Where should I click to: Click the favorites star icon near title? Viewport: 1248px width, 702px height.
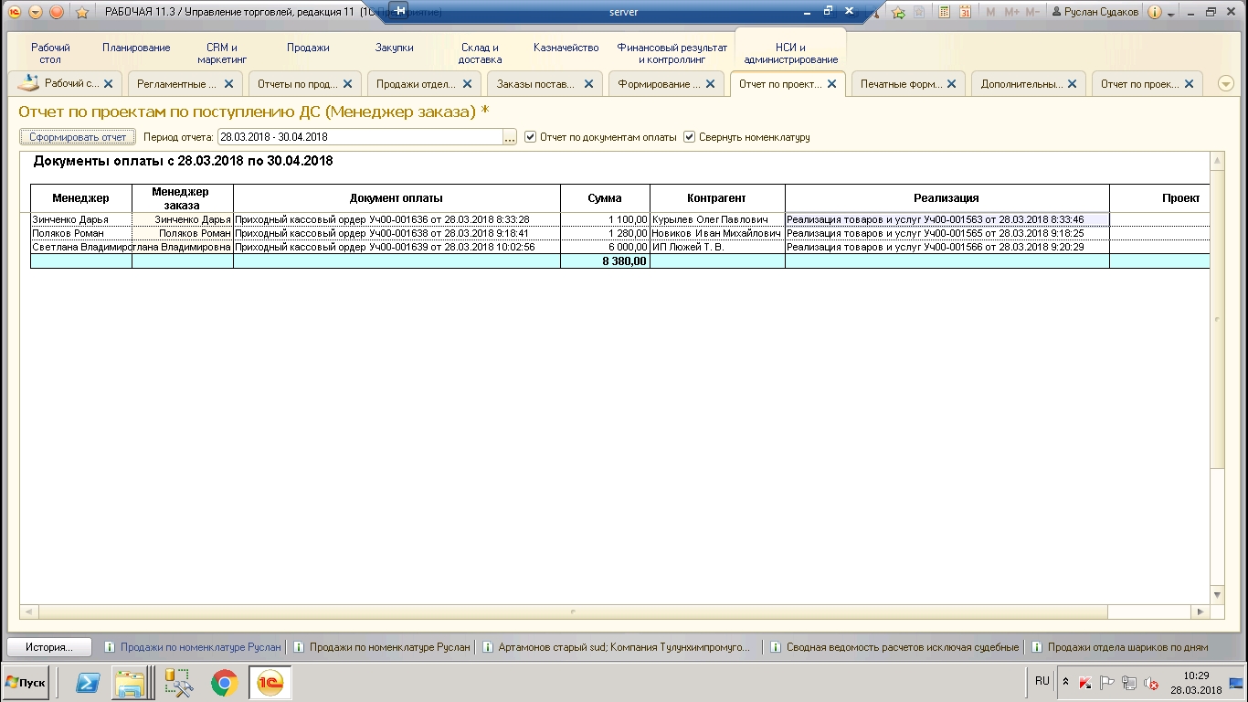pyautogui.click(x=81, y=12)
